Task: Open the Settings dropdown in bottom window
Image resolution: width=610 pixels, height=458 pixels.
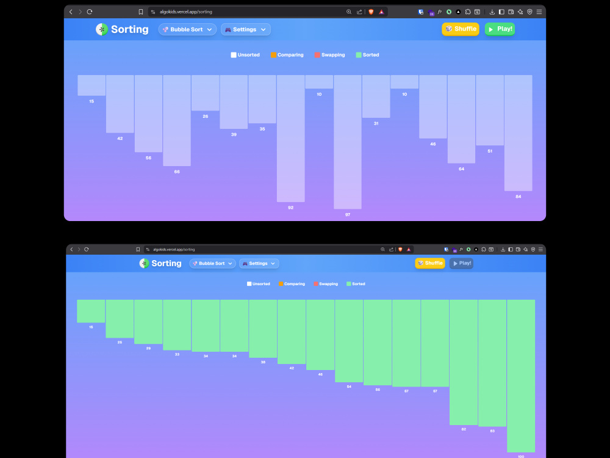Action: [259, 263]
